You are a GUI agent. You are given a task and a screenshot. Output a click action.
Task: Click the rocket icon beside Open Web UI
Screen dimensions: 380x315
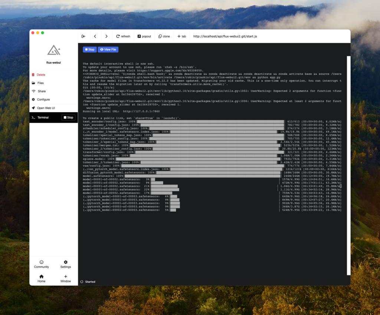pyautogui.click(x=33, y=108)
